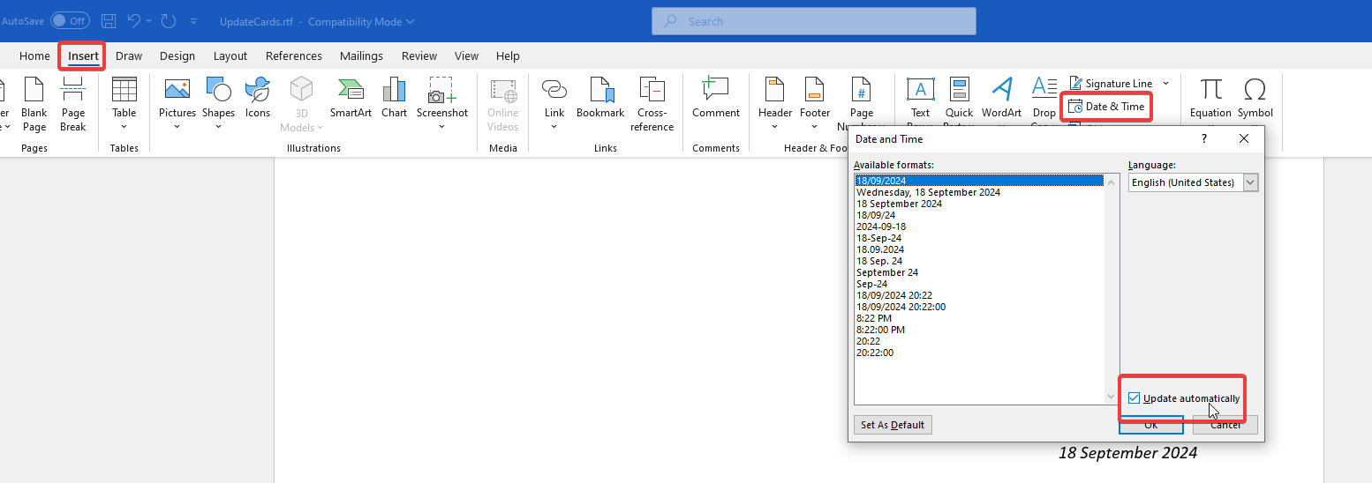Select the 2024-09-18 date format
The height and width of the screenshot is (483, 1372).
coord(881,227)
